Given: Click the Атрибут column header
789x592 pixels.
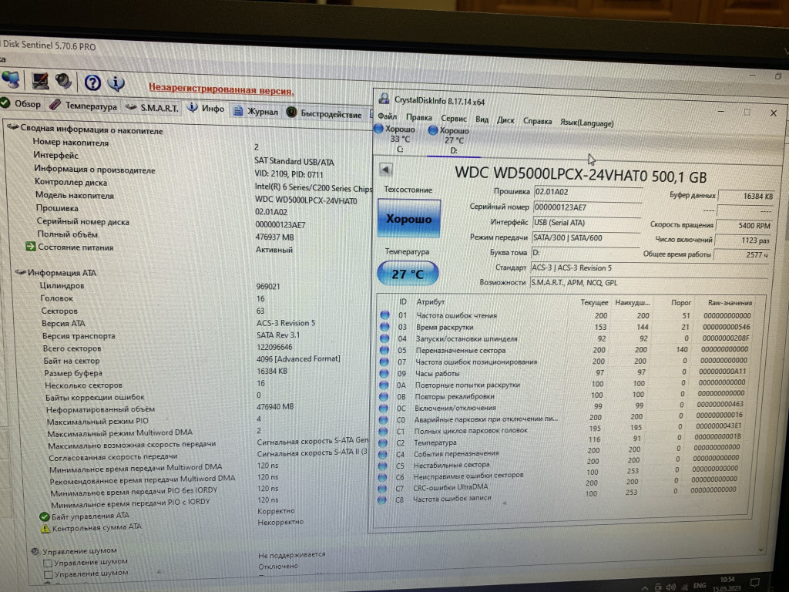Looking at the screenshot, I should pos(430,301).
